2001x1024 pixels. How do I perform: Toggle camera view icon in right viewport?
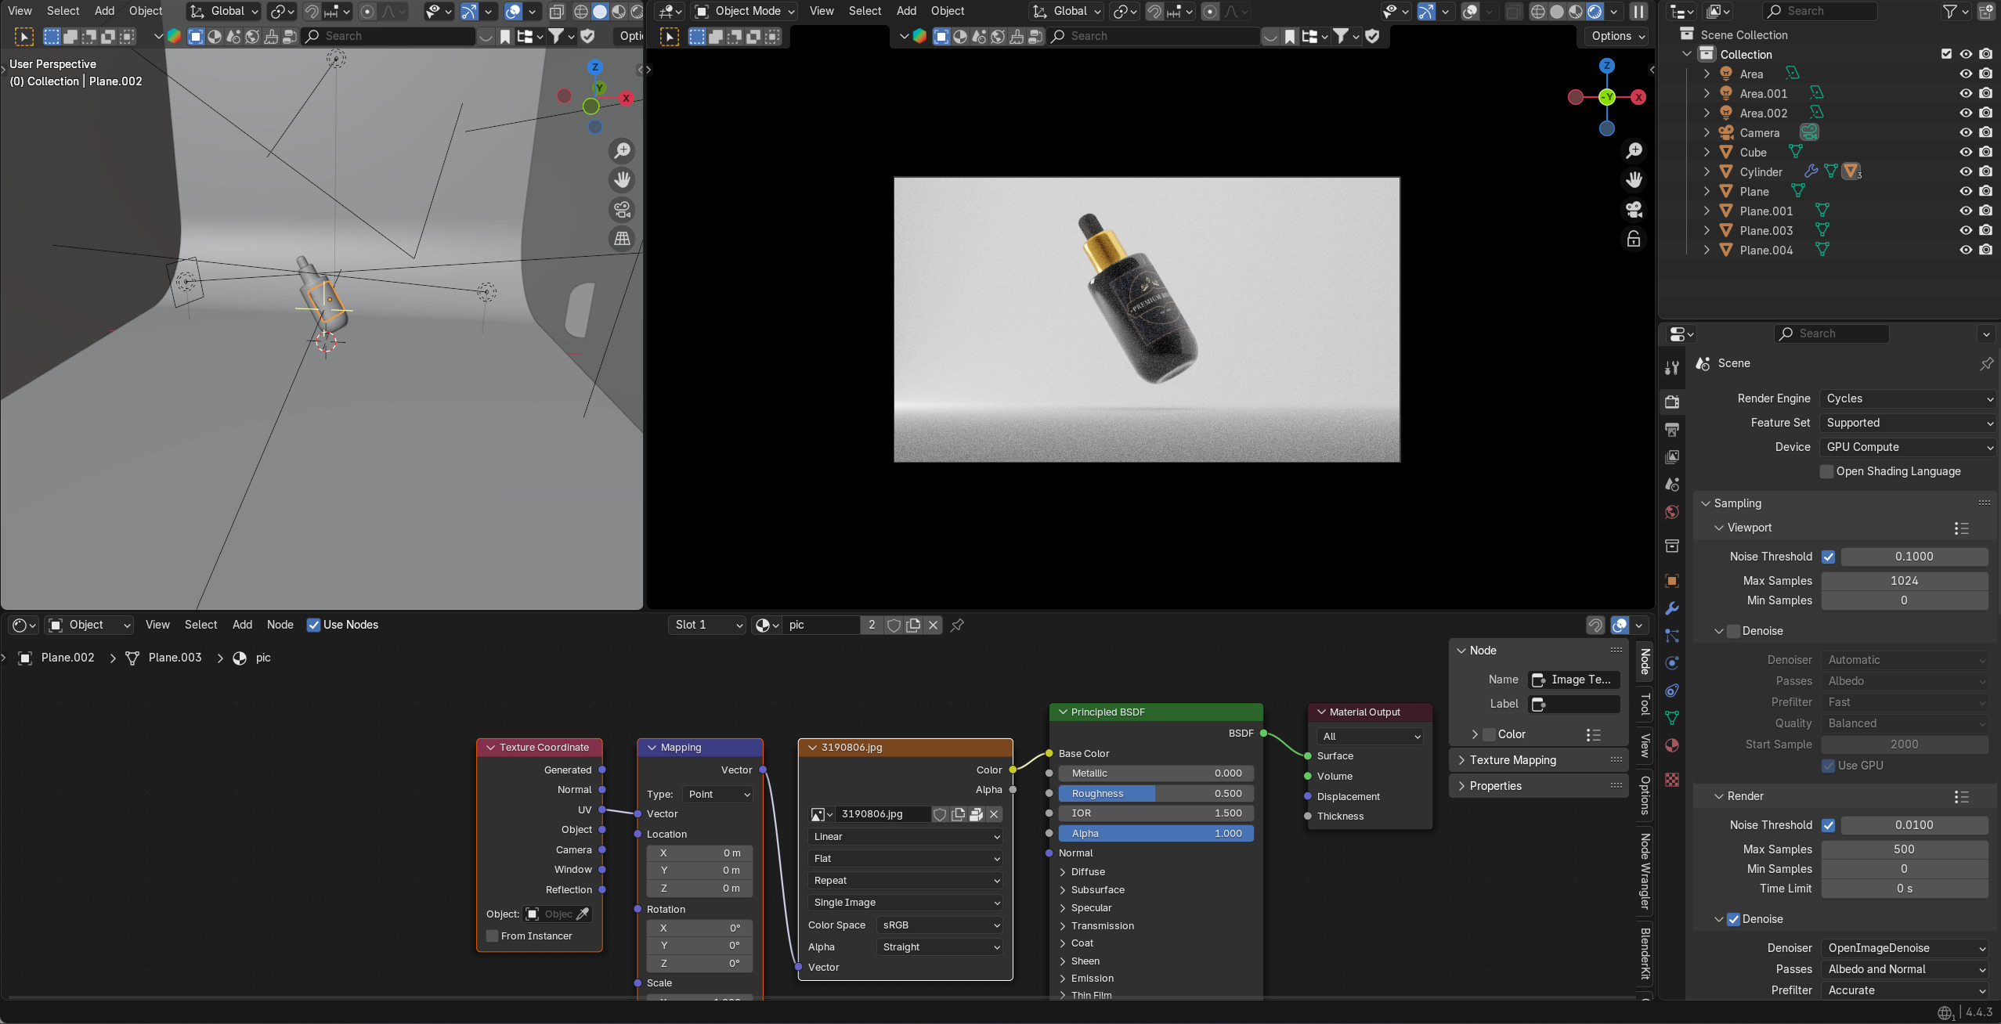tap(1634, 210)
